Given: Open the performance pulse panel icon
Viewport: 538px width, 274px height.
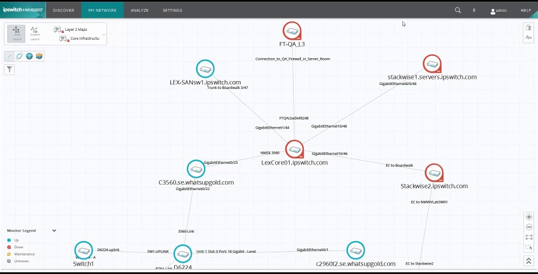Looking at the screenshot, I should click(528, 37).
